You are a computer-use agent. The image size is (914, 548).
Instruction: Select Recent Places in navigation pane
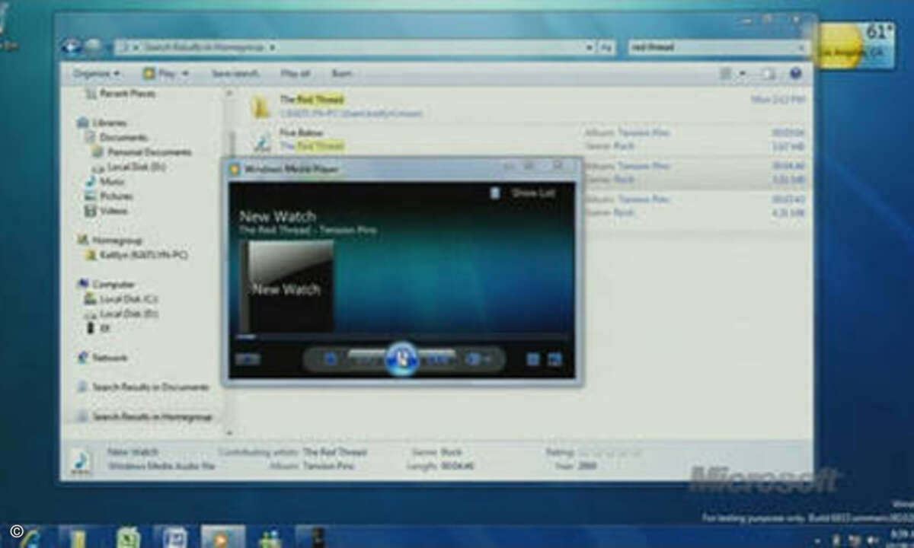coord(119,94)
